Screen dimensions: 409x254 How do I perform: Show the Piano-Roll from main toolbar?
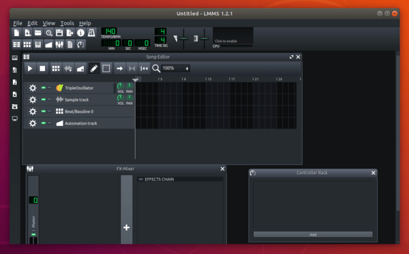[x=38, y=44]
